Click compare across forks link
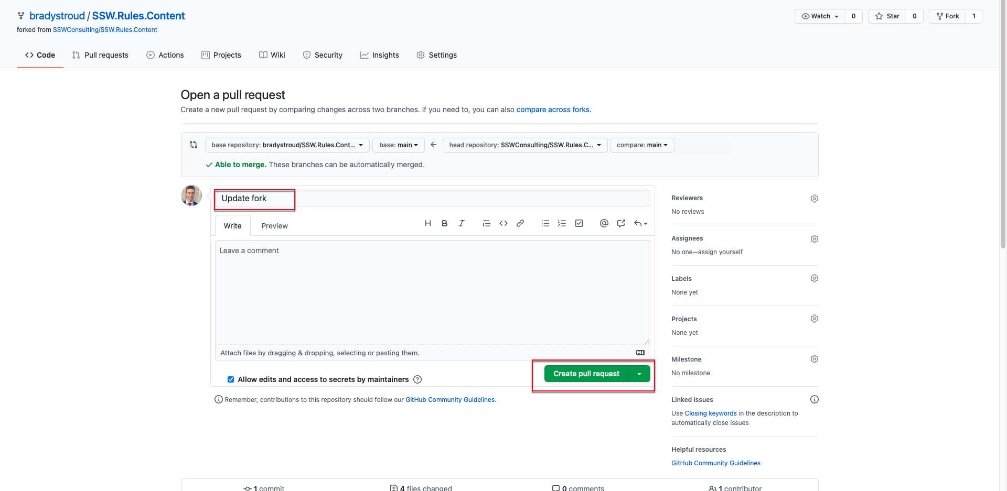This screenshot has width=1007, height=491. pyautogui.click(x=553, y=110)
